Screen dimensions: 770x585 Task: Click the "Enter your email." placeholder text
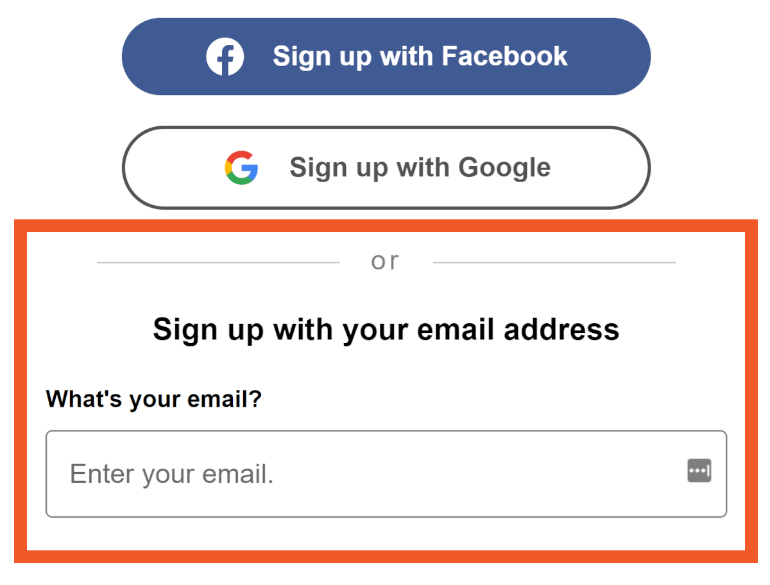click(x=171, y=474)
